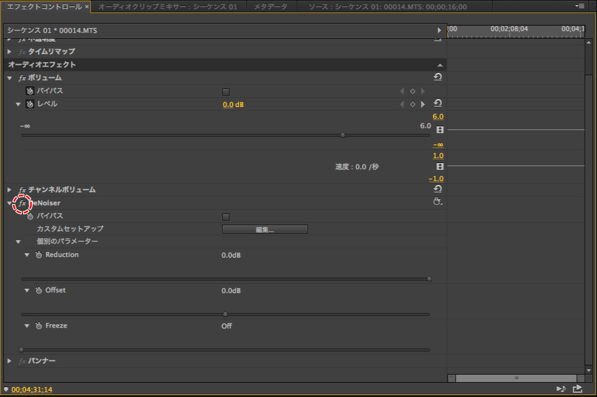Switch to the メタデータ tab
This screenshot has width=597, height=397.
point(270,7)
